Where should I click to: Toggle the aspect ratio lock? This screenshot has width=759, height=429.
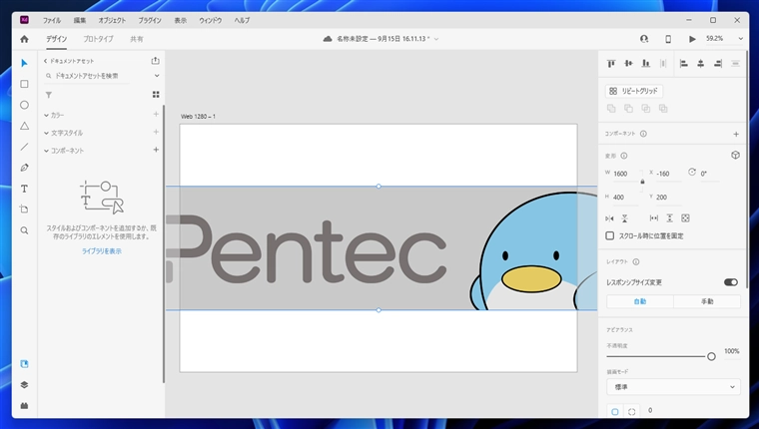pyautogui.click(x=642, y=182)
